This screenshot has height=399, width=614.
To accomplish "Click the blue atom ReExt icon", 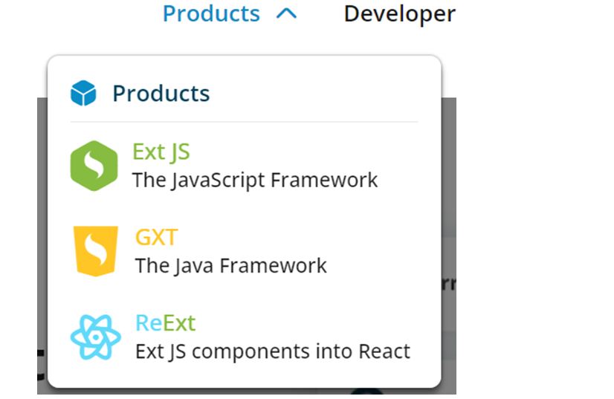I will 95,337.
